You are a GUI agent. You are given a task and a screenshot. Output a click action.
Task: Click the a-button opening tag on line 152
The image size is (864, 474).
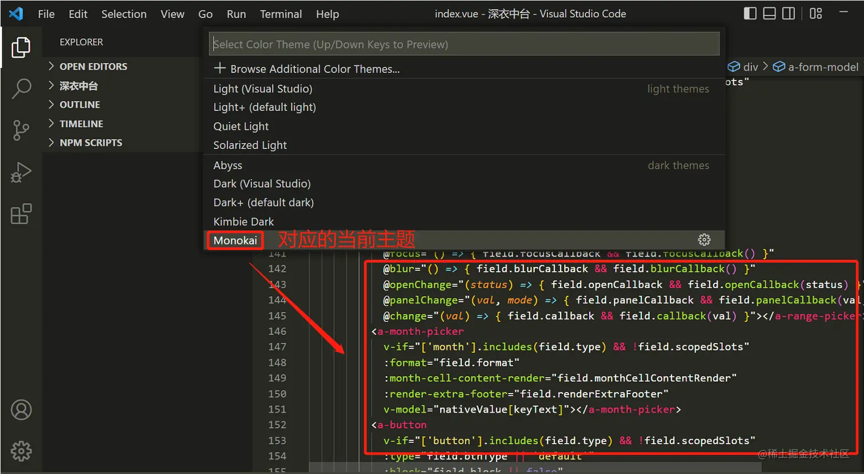[x=399, y=425]
